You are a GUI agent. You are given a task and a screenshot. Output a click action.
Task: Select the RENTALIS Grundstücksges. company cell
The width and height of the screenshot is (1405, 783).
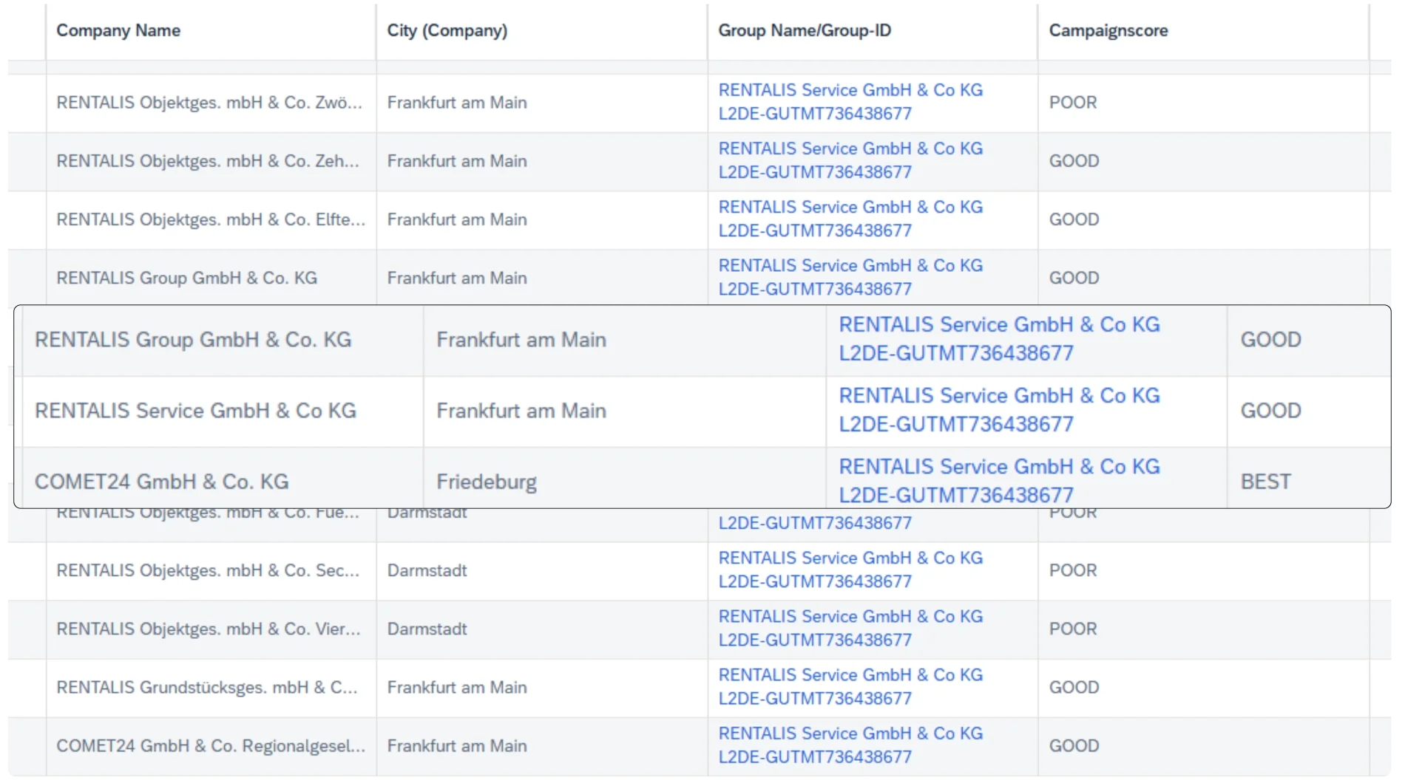[x=207, y=688]
